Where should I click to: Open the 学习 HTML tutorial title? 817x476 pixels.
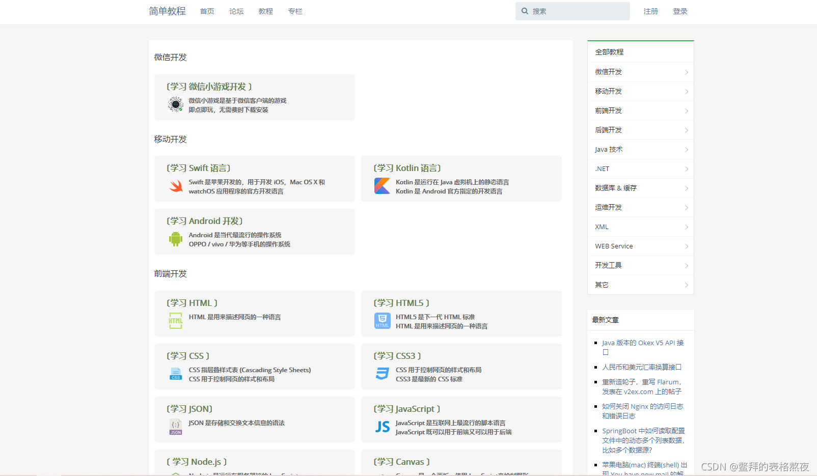[192, 303]
